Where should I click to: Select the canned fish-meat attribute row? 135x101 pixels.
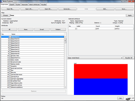(x=33, y=75)
